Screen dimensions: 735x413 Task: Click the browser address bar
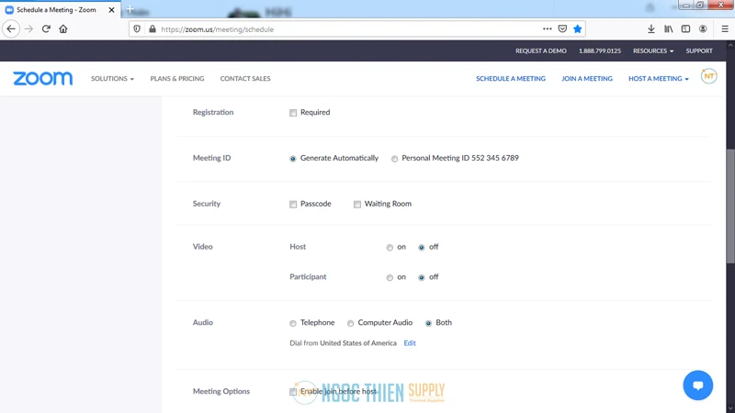(349, 29)
